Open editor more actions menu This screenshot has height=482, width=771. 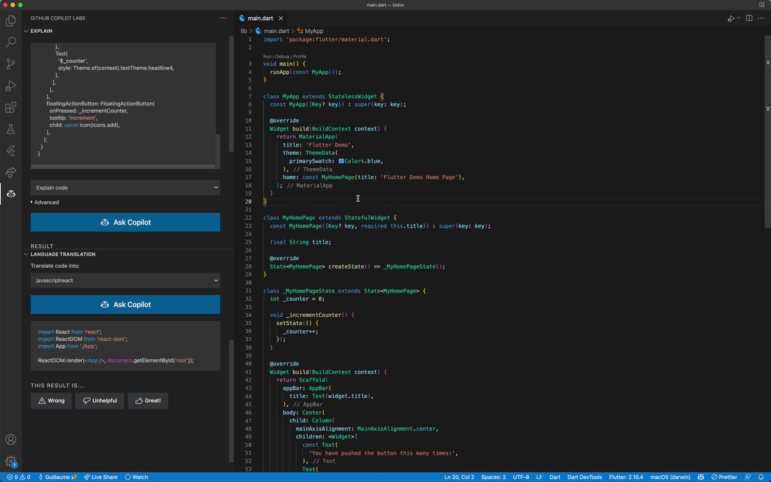(761, 19)
